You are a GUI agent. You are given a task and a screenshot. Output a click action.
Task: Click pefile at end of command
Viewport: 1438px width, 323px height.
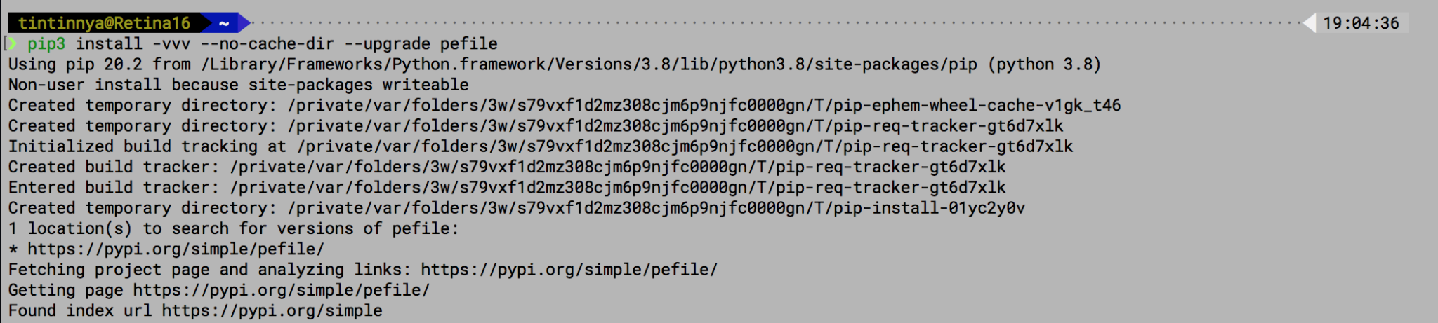pos(469,44)
